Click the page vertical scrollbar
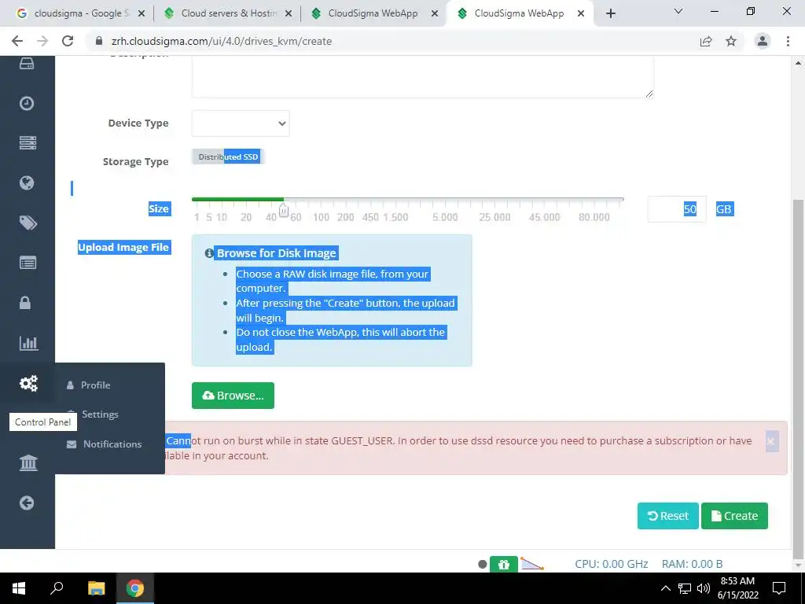805x604 pixels. [x=798, y=377]
